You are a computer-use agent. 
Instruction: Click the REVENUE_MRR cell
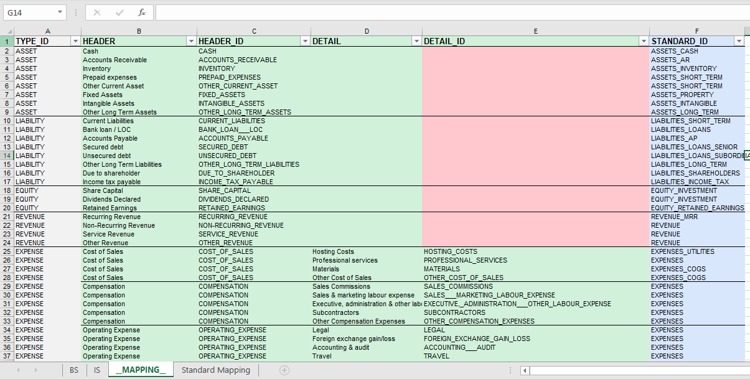pyautogui.click(x=697, y=217)
